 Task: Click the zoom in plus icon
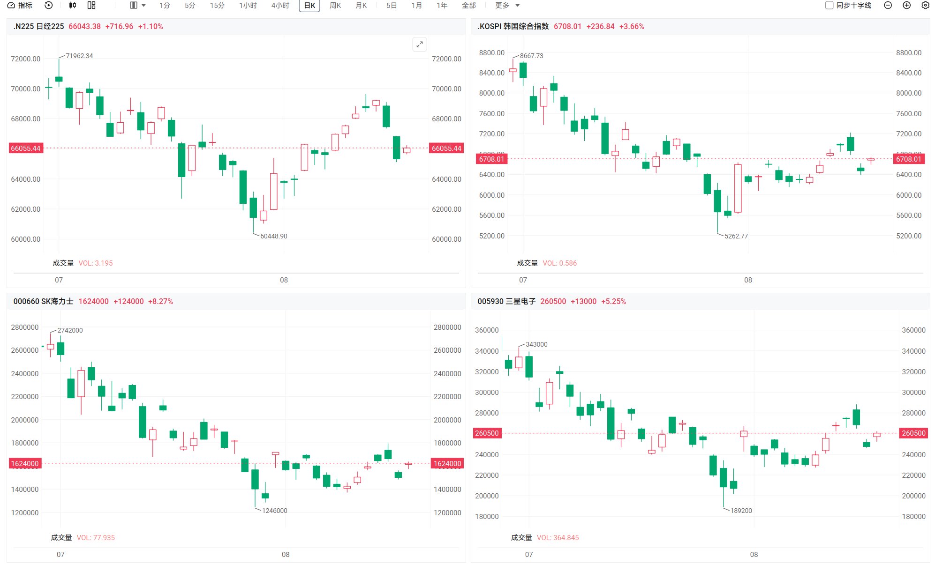906,5
